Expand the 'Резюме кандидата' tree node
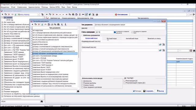Image resolution: width=196 pixels, height=110 pixels. (x=2, y=92)
